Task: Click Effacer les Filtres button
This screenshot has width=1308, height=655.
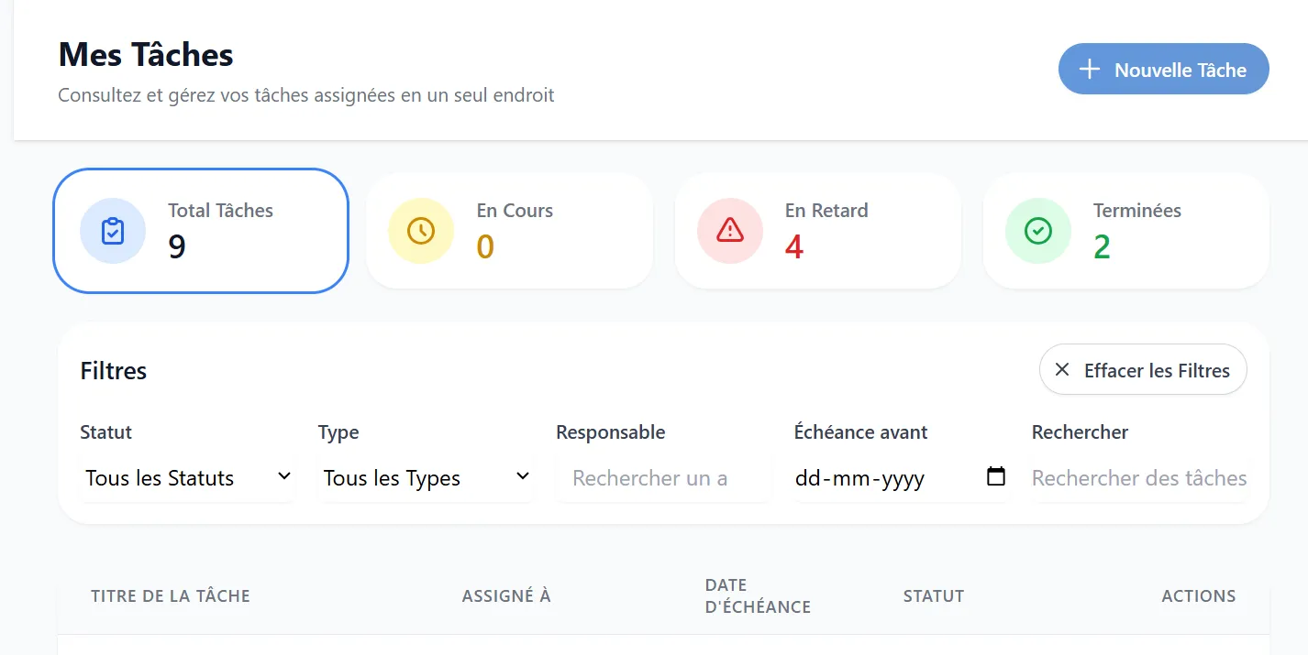Action: click(1143, 370)
